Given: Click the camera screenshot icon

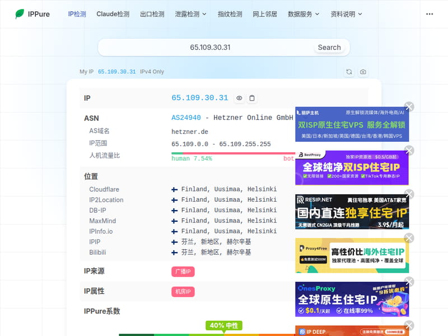Looking at the screenshot, I should coord(363,72).
